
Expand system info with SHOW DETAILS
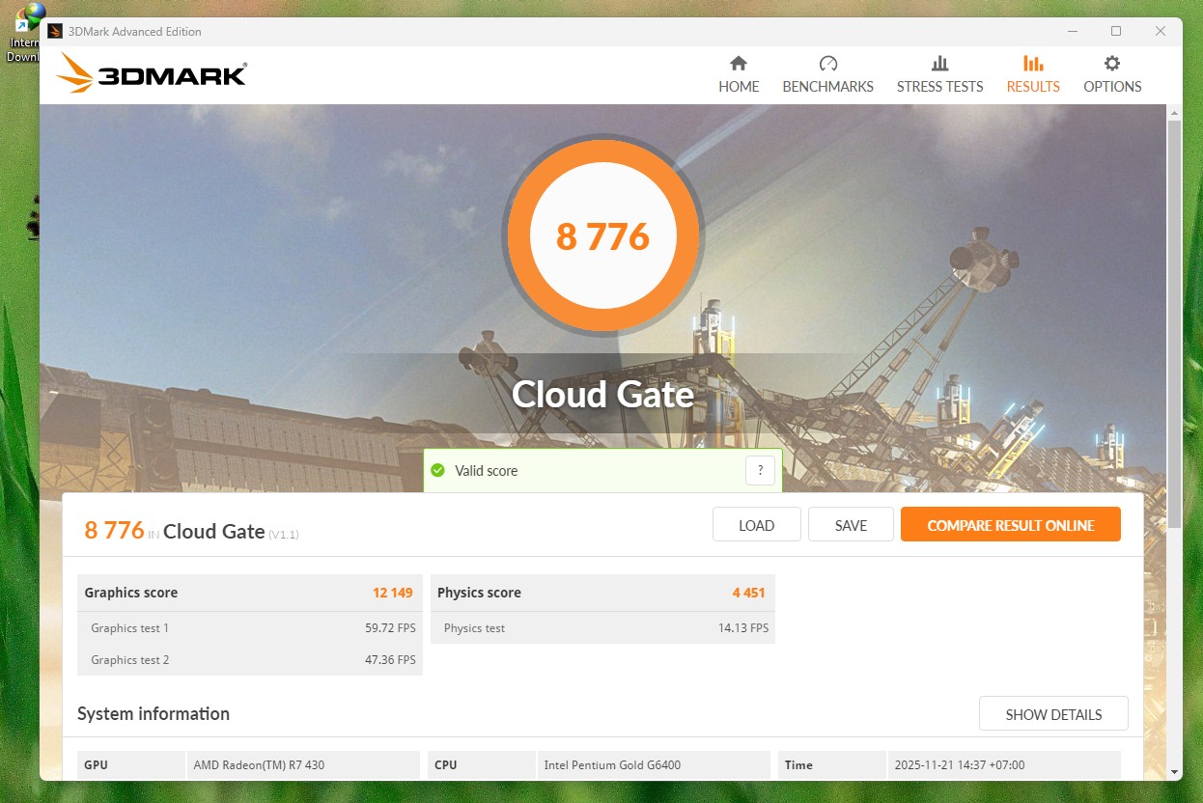1053,714
